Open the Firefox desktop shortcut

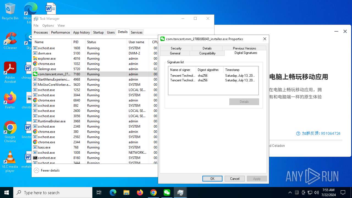tap(10, 100)
